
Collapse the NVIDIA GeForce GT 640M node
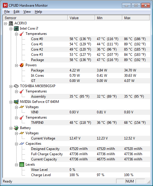(x=11, y=102)
